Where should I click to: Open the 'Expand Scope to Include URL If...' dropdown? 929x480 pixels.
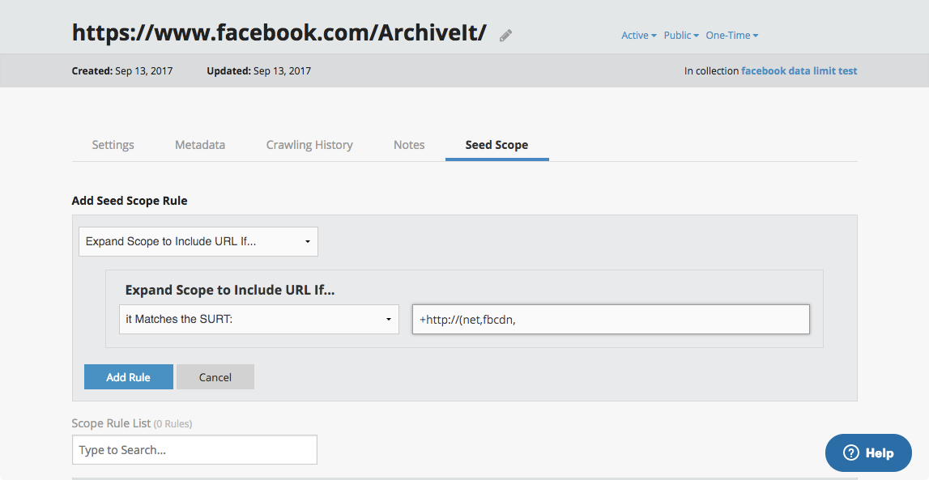pos(198,241)
